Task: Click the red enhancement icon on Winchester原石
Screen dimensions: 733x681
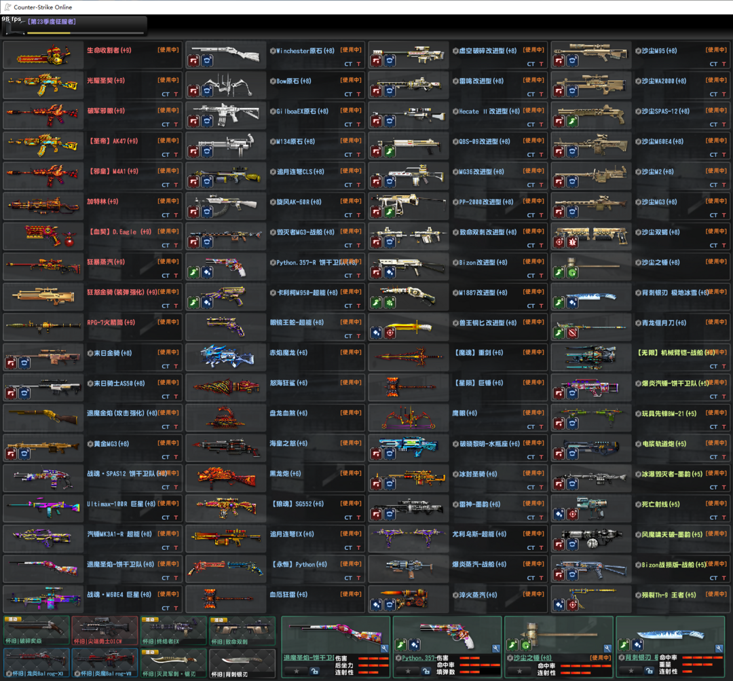Action: tap(193, 60)
